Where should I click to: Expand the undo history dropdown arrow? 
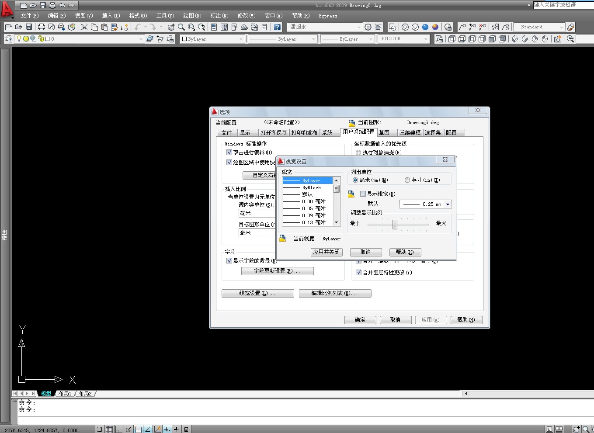[x=145, y=27]
